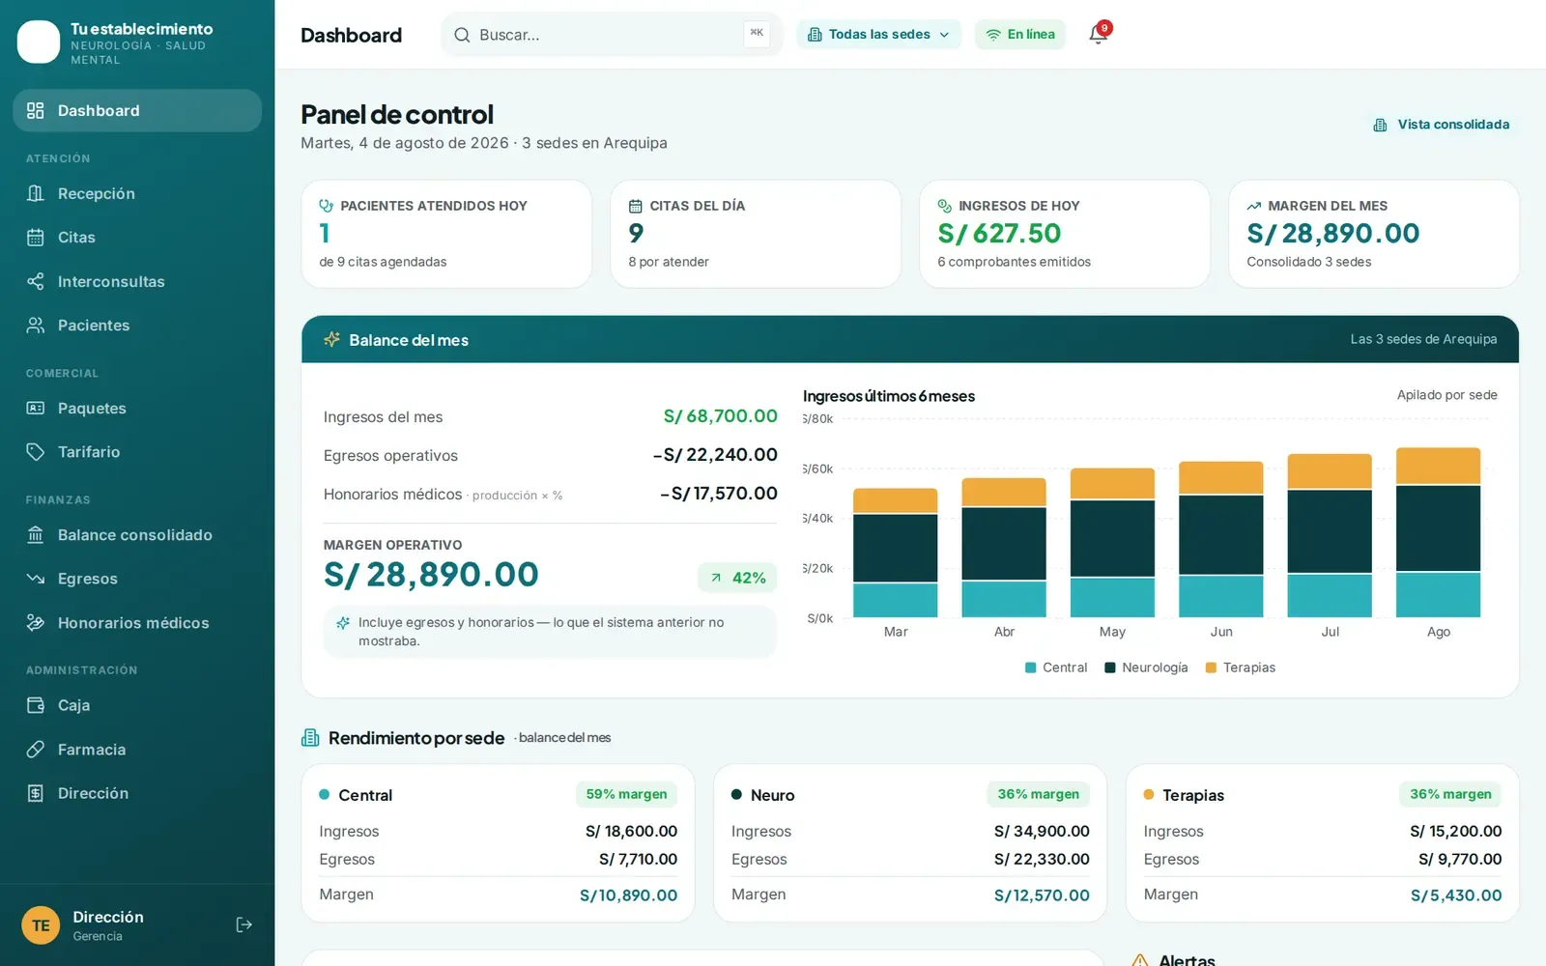The image size is (1546, 966).
Task: Click the S/ 68,700.00 Ingresos del mes value
Action: (x=720, y=416)
